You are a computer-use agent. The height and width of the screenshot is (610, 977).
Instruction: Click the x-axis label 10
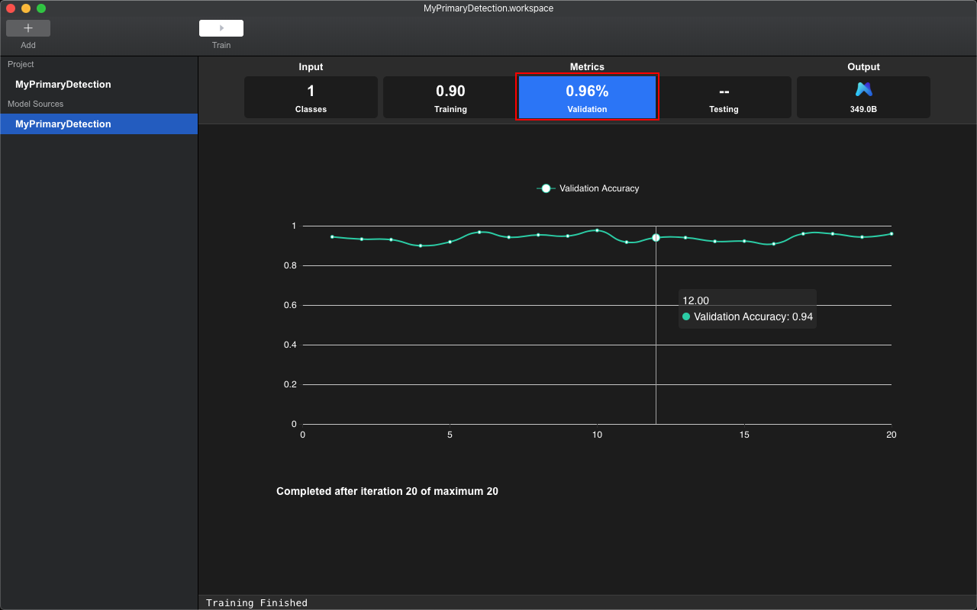coord(597,435)
